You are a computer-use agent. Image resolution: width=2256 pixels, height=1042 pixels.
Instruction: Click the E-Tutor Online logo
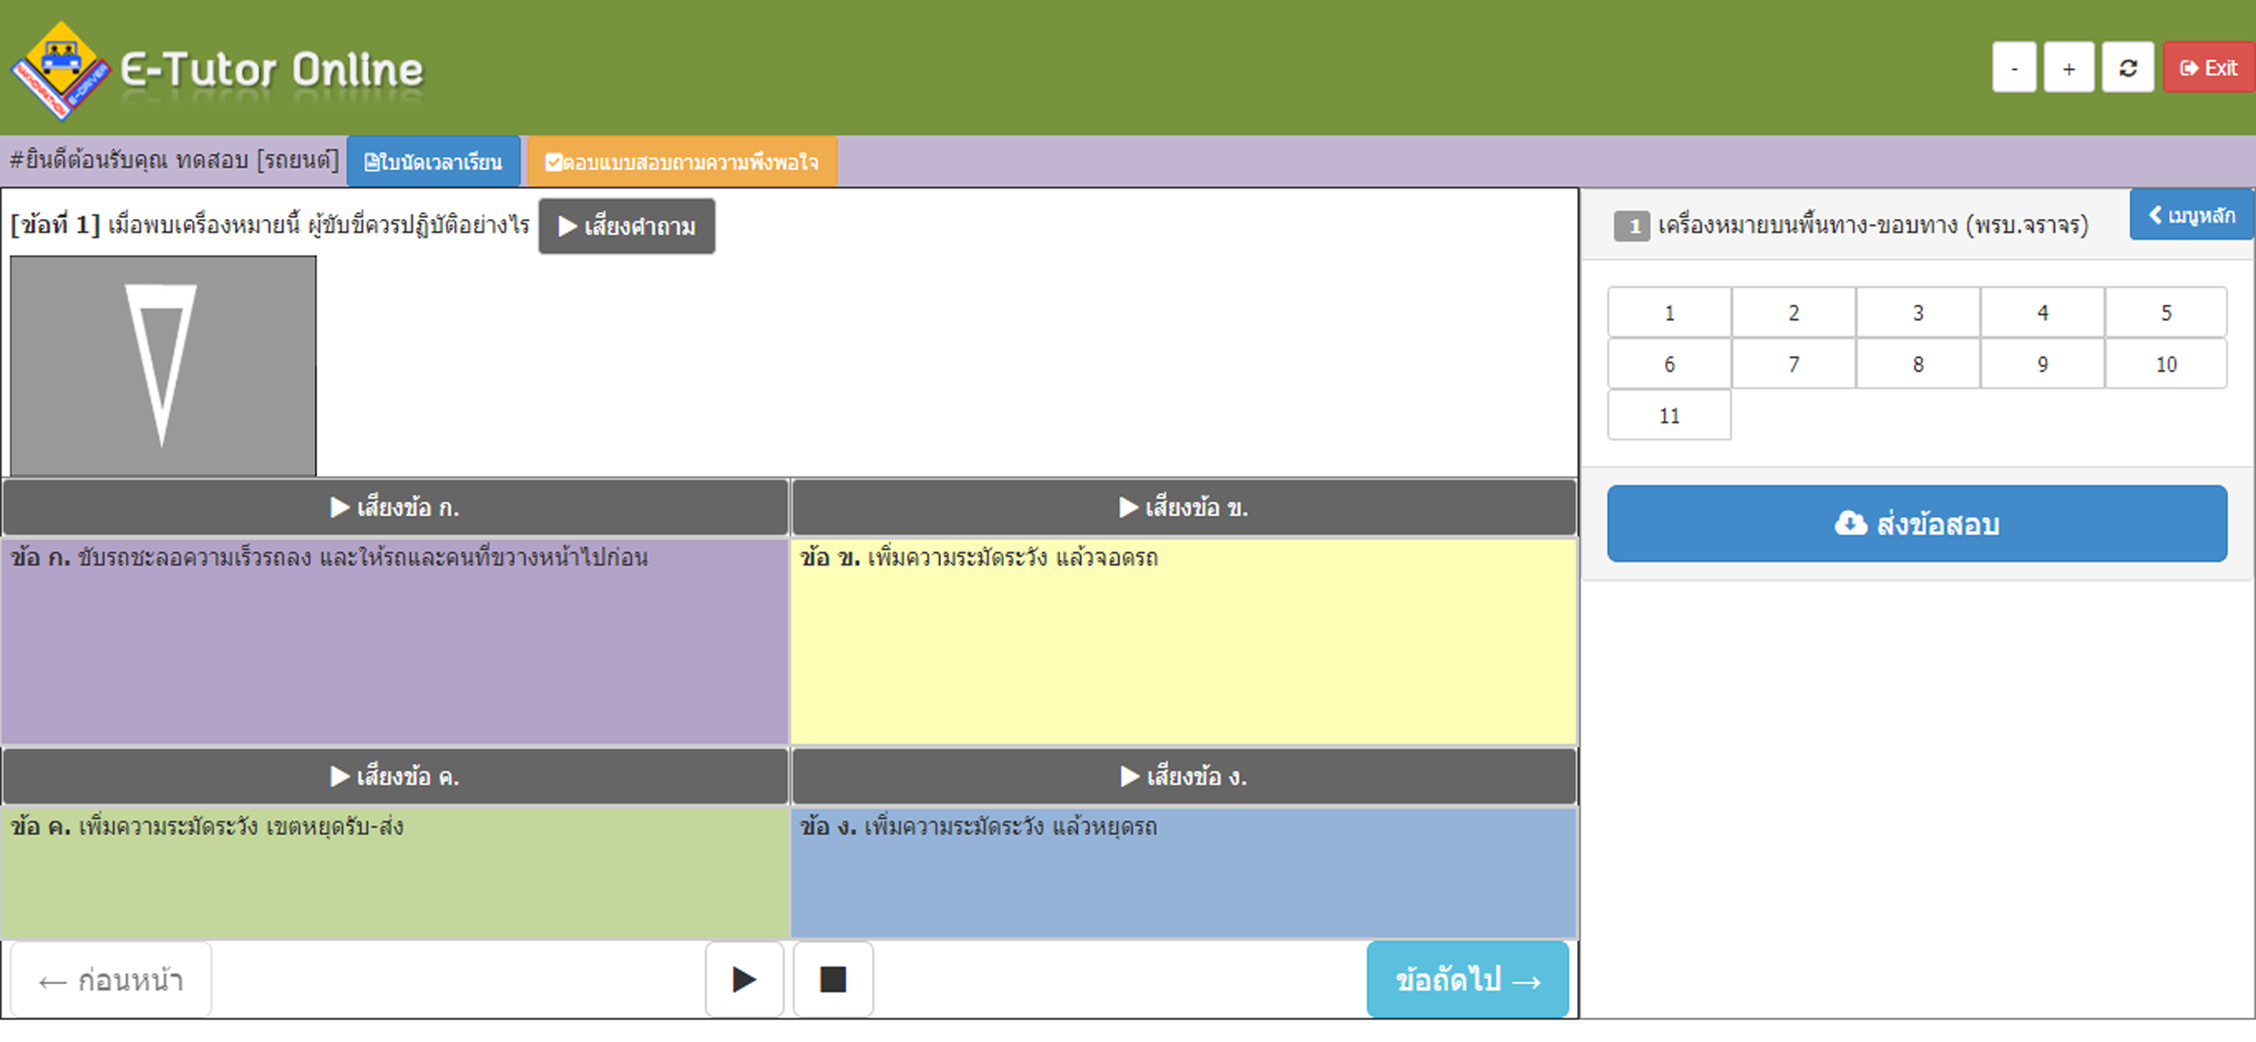click(217, 69)
